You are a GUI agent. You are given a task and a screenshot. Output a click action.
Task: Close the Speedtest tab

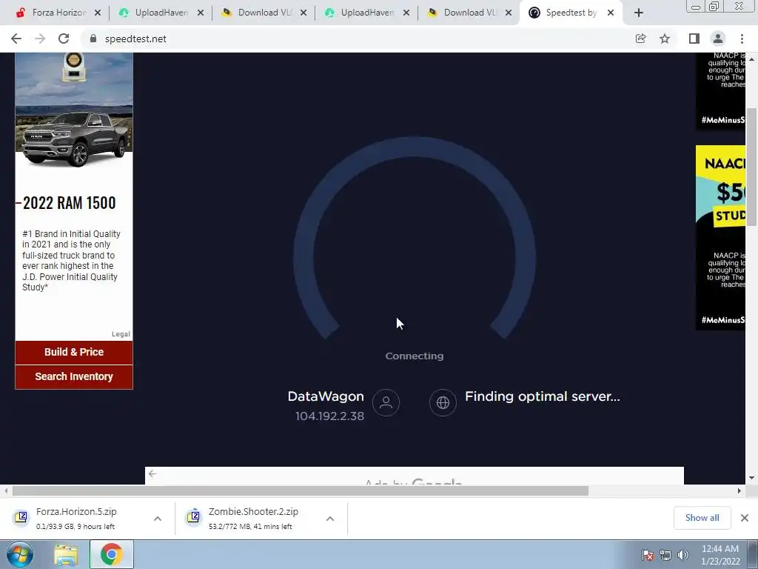coord(611,13)
